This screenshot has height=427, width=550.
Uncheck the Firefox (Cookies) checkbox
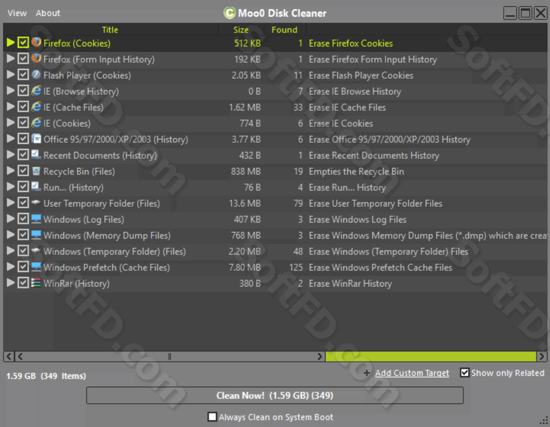tap(23, 43)
